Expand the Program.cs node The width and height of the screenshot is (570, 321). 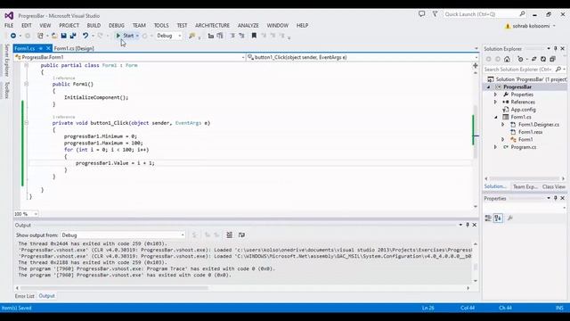[x=495, y=147]
